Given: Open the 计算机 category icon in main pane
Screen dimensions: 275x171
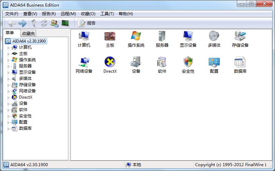Looking at the screenshot, I should (84, 36).
